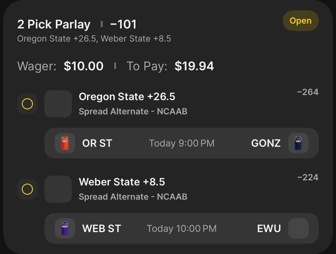Open the OR ST vs GONZ matchup row
This screenshot has height=254, width=336.
click(182, 143)
